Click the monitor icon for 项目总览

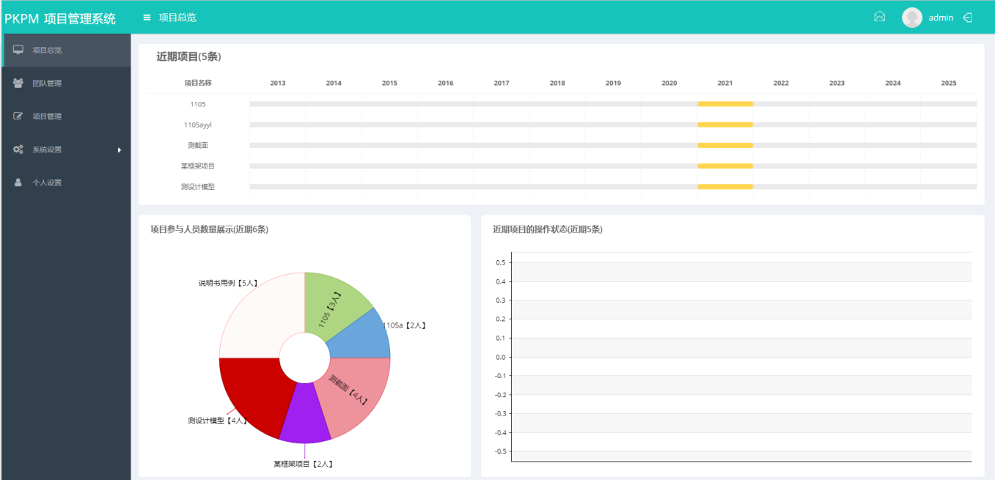(18, 50)
